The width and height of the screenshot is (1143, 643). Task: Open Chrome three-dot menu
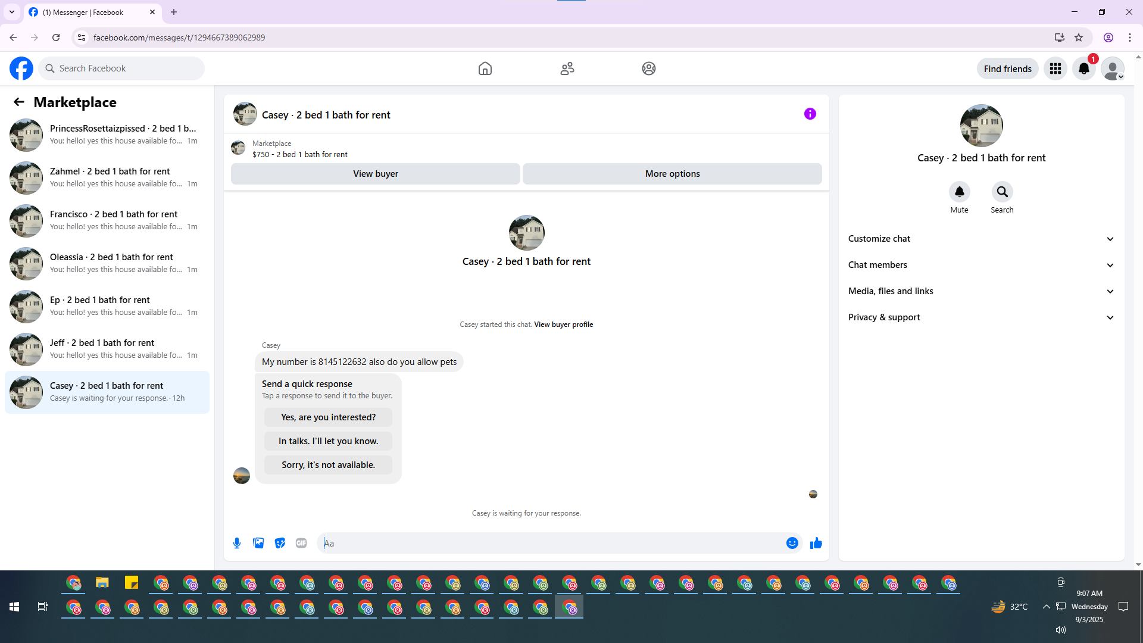point(1130,38)
